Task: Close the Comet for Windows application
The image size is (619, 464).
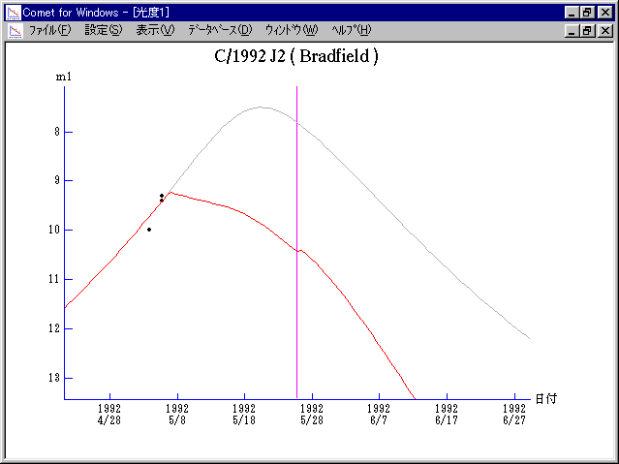Action: [x=604, y=13]
